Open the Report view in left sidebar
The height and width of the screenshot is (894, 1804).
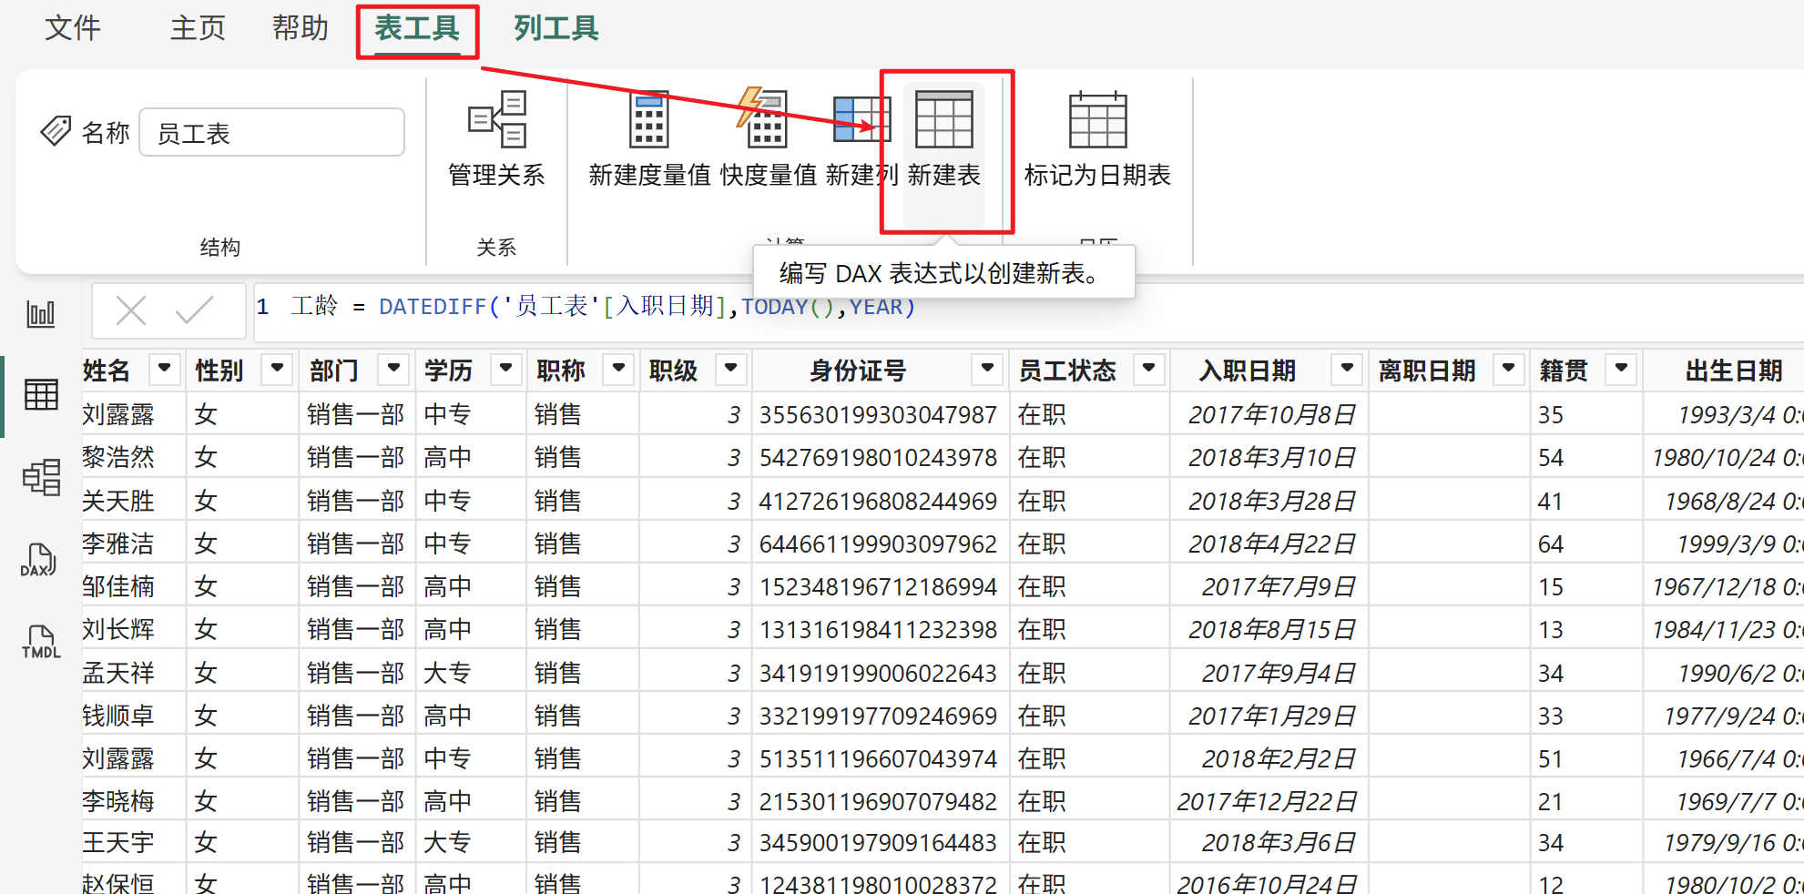point(41,315)
